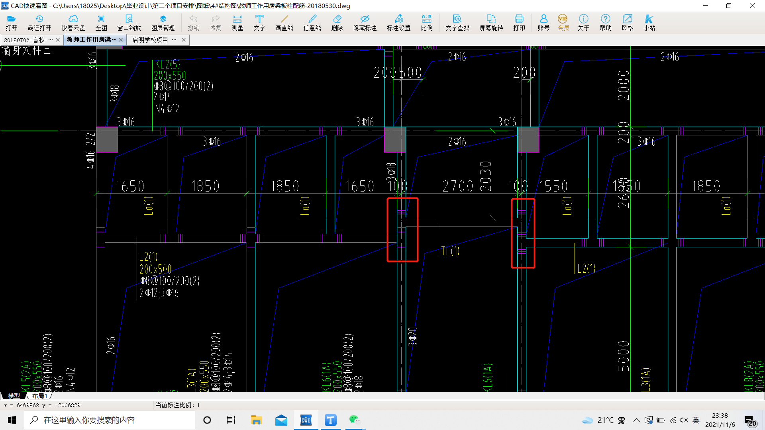Click the blue T app taskbar icon

tap(330, 420)
